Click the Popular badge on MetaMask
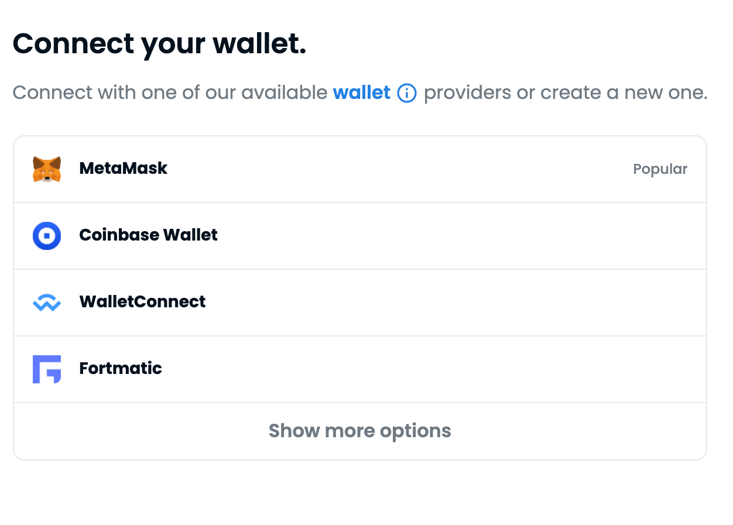Viewport: 733px width, 525px height. point(660,169)
